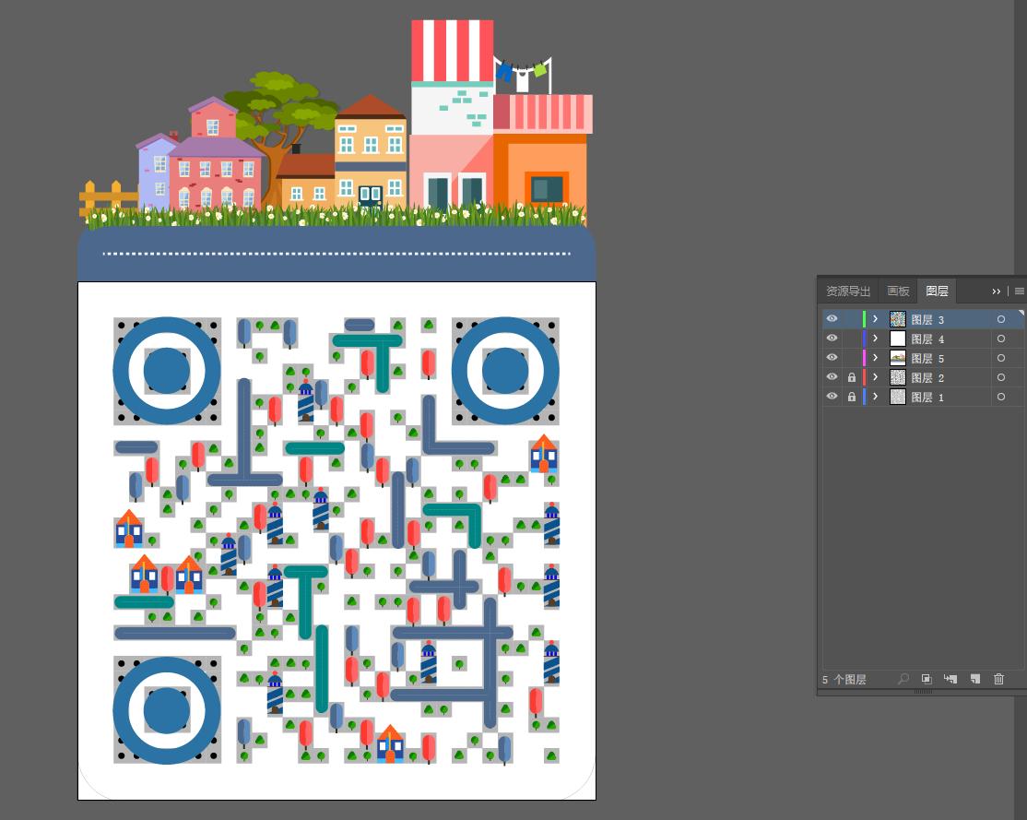Toggle visibility of 图层 2

click(832, 377)
